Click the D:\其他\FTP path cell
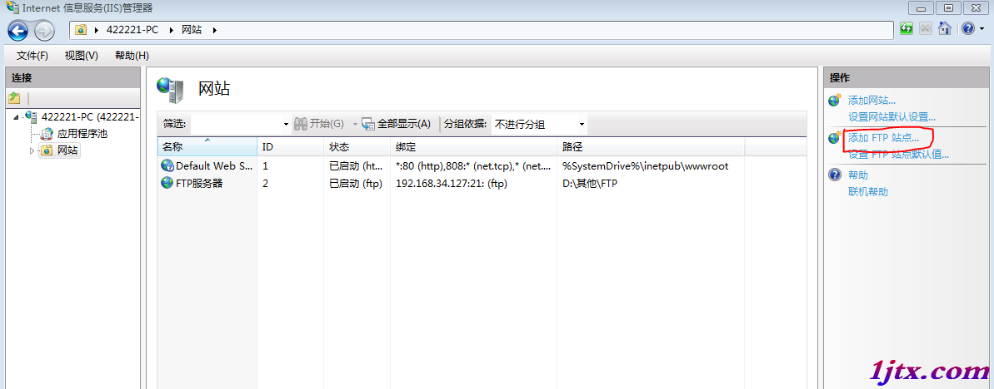Viewport: 994px width, 389px height. [x=590, y=184]
